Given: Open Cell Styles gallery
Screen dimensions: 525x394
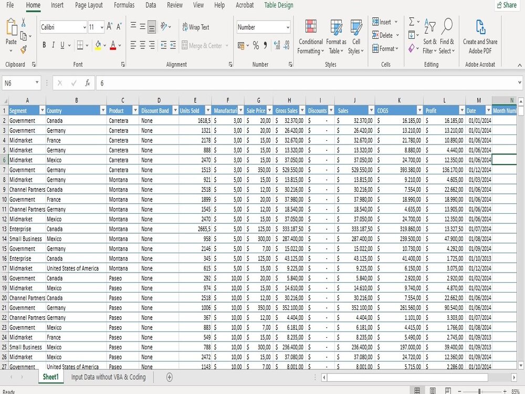Looking at the screenshot, I should pos(356,36).
